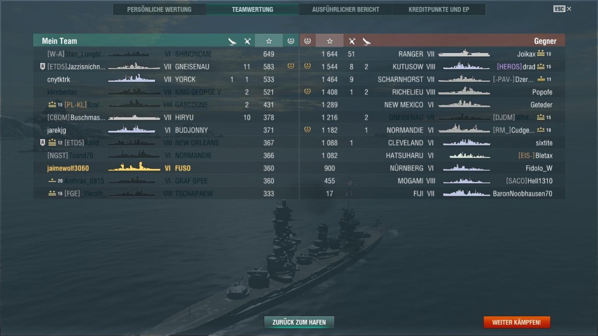Open the Persönliche Wertung tab
The width and height of the screenshot is (598, 336).
point(159,9)
